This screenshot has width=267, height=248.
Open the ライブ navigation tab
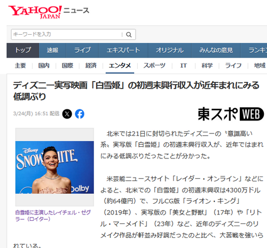82,50
